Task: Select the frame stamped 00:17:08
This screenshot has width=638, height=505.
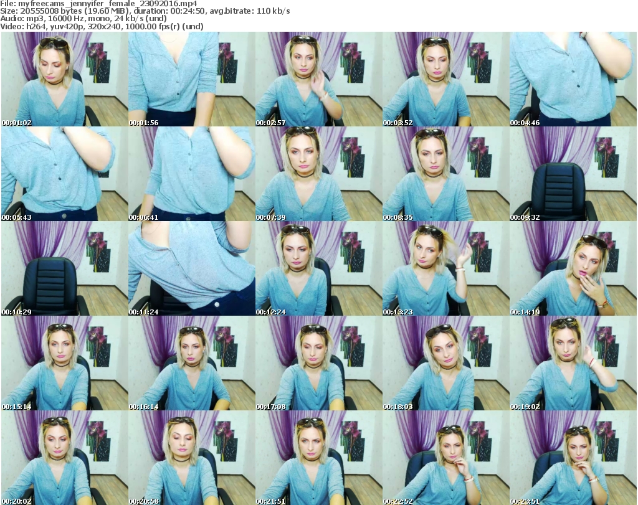Action: click(x=318, y=363)
